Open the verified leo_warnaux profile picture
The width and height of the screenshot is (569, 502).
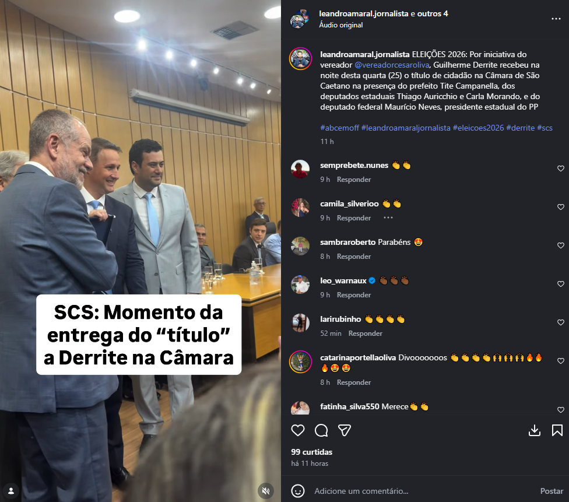click(x=300, y=284)
